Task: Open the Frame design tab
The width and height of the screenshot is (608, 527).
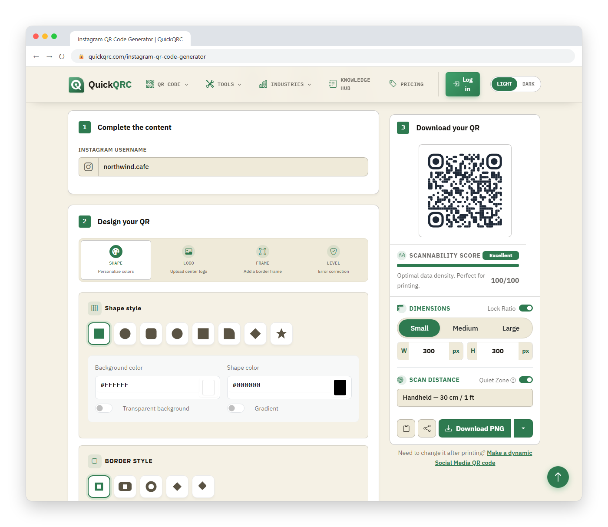Action: pyautogui.click(x=263, y=260)
